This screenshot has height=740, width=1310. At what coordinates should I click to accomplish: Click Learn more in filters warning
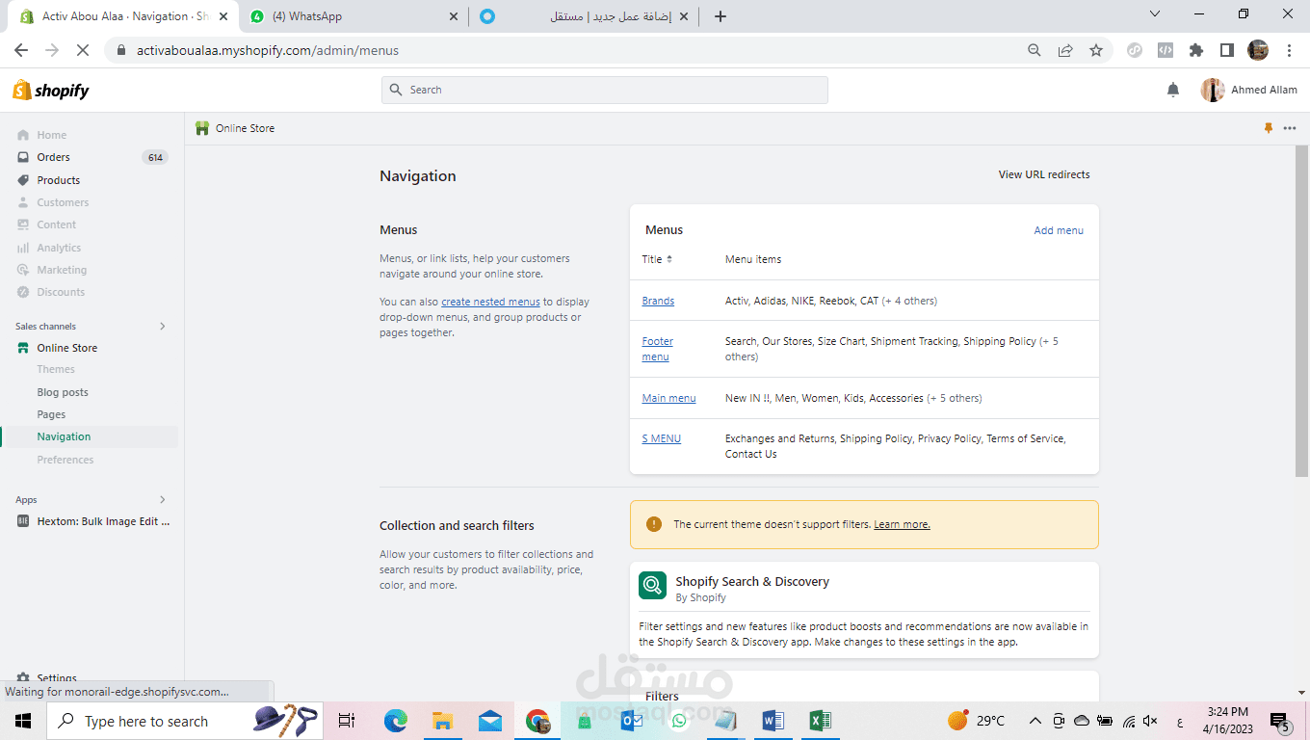tap(902, 524)
